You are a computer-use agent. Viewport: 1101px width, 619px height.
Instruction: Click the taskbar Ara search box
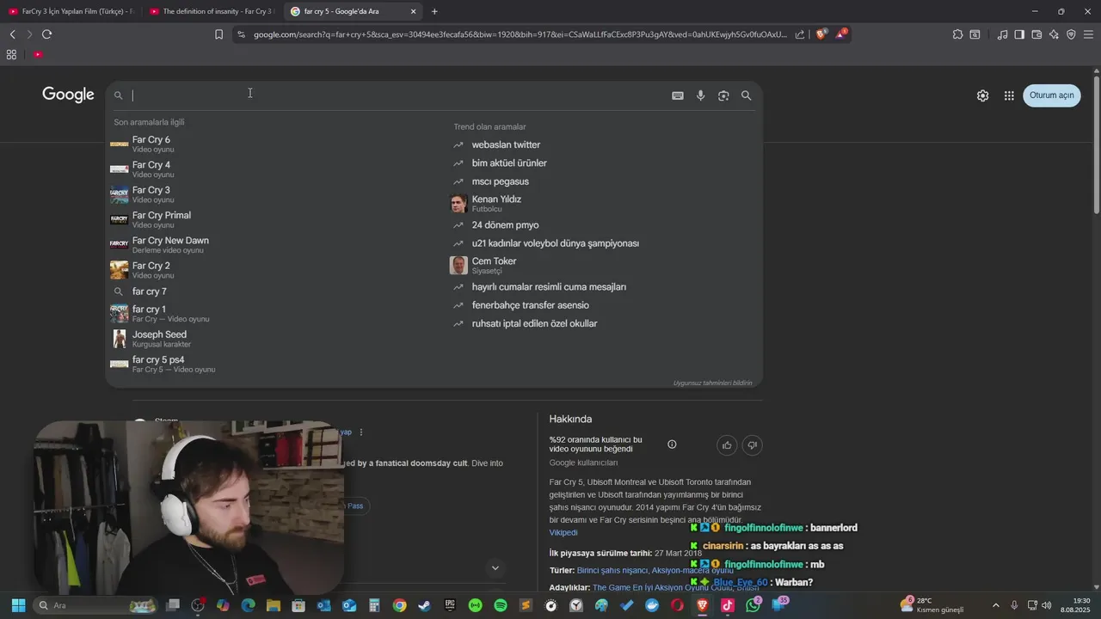pyautogui.click(x=95, y=605)
